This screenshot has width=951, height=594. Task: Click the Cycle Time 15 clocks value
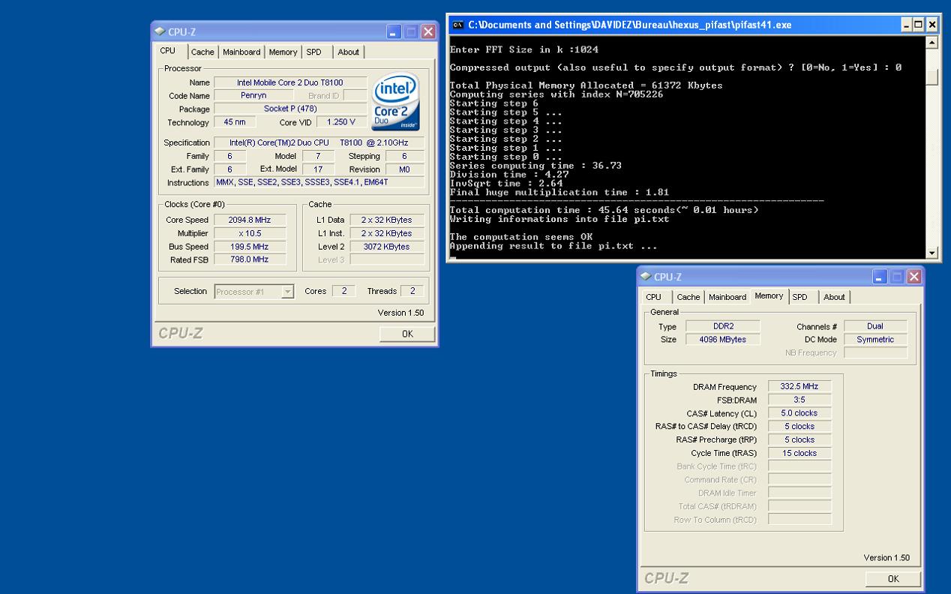click(799, 453)
